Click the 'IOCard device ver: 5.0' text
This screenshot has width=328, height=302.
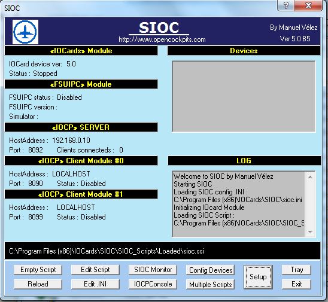[x=42, y=64]
